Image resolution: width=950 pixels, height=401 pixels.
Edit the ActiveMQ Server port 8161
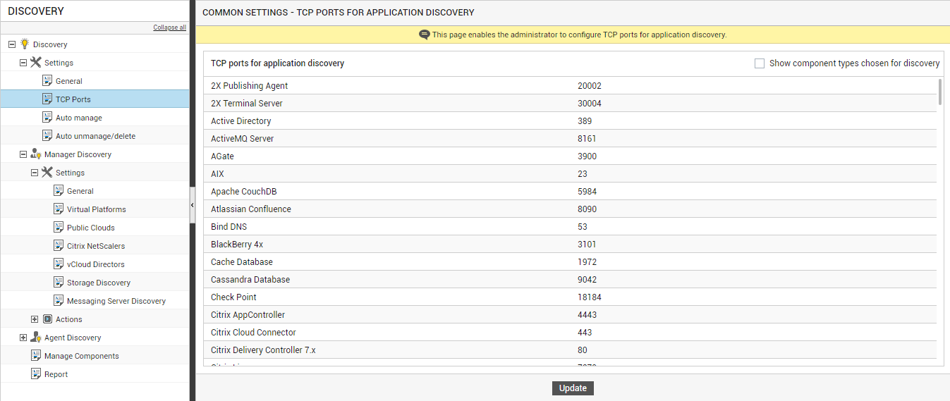[x=587, y=139]
